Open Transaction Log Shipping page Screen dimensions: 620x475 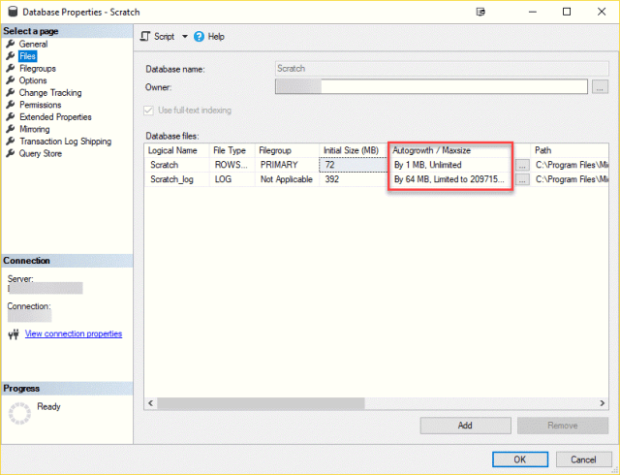(x=65, y=142)
